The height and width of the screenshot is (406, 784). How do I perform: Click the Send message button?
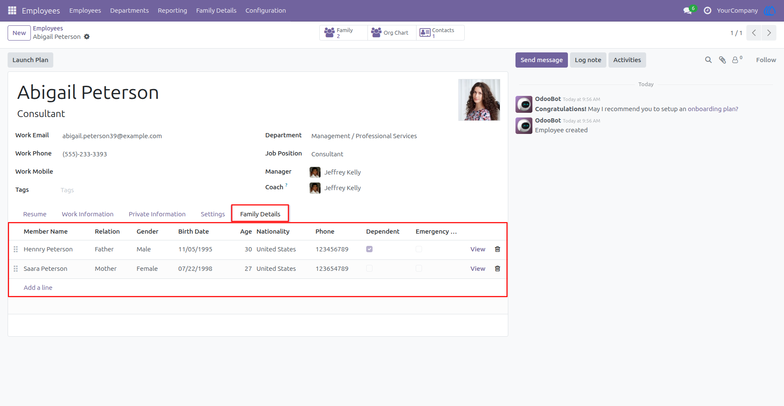[541, 60]
